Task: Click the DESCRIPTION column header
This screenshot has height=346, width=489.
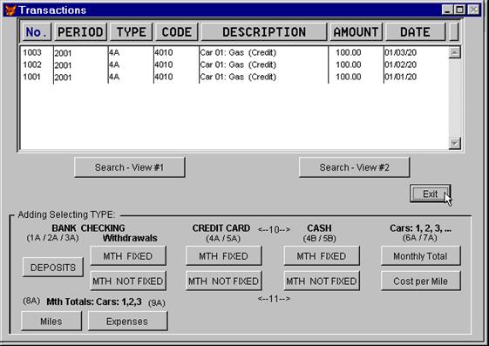Action: 264,32
